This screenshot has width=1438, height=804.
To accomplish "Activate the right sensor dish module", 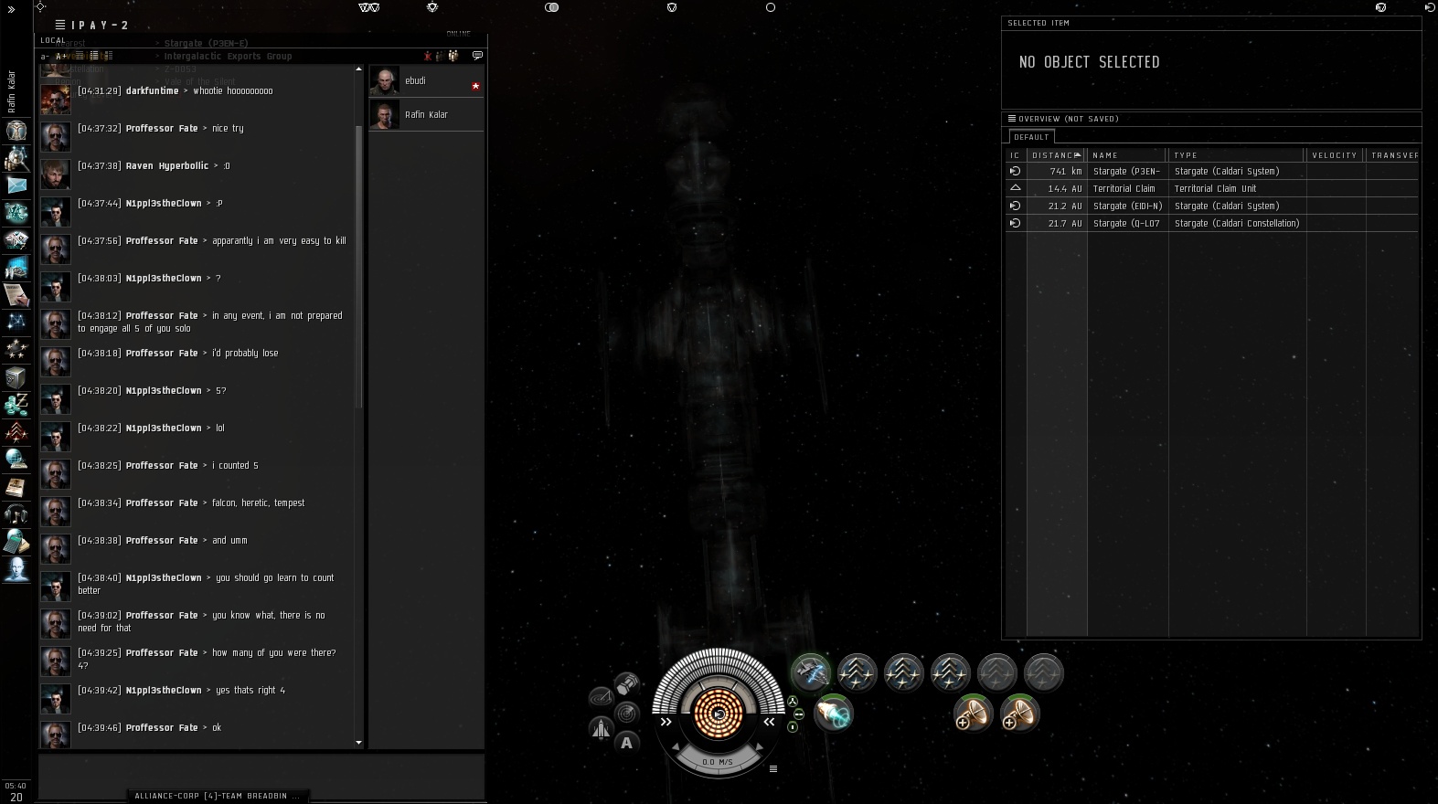I will click(1019, 713).
